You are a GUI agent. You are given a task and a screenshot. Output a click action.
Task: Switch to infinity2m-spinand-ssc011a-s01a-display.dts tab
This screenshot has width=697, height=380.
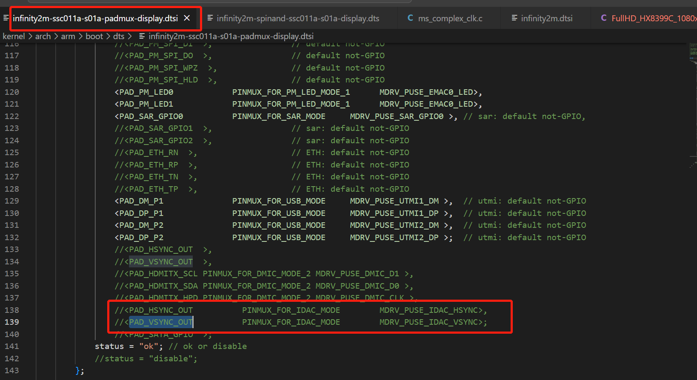[298, 18]
